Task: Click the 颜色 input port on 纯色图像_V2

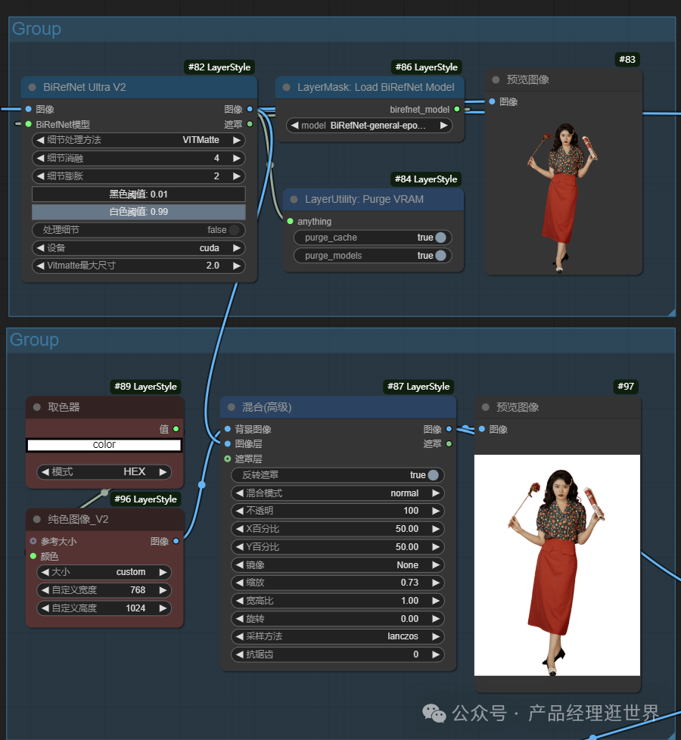Action: (x=33, y=556)
